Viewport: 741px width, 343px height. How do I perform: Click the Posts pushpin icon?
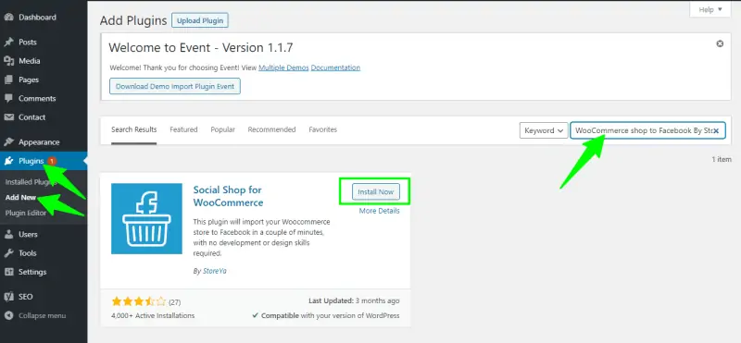tap(8, 42)
